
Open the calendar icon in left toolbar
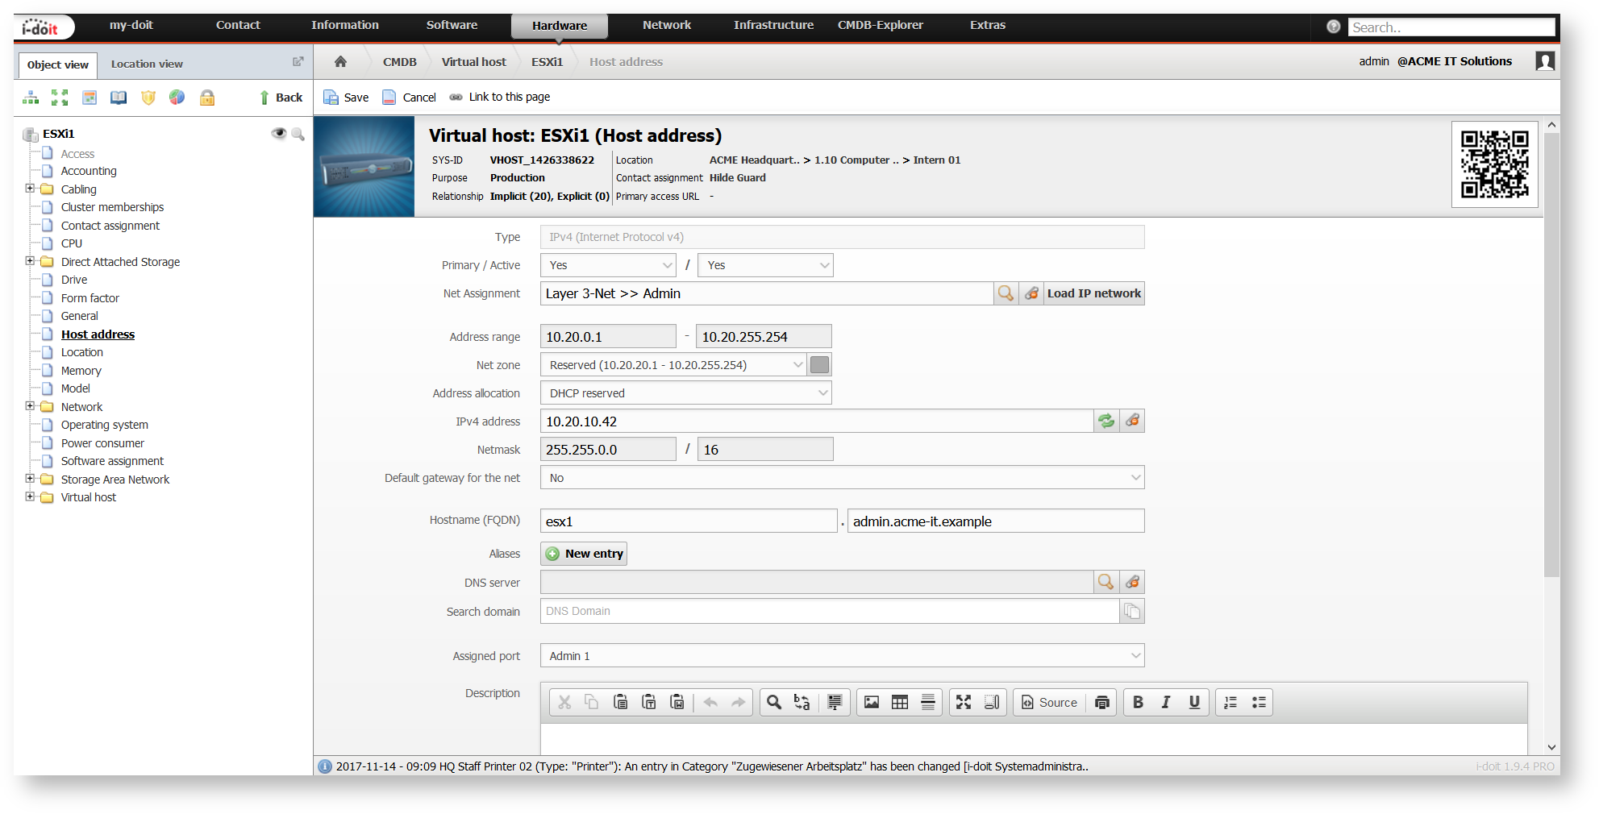click(90, 98)
